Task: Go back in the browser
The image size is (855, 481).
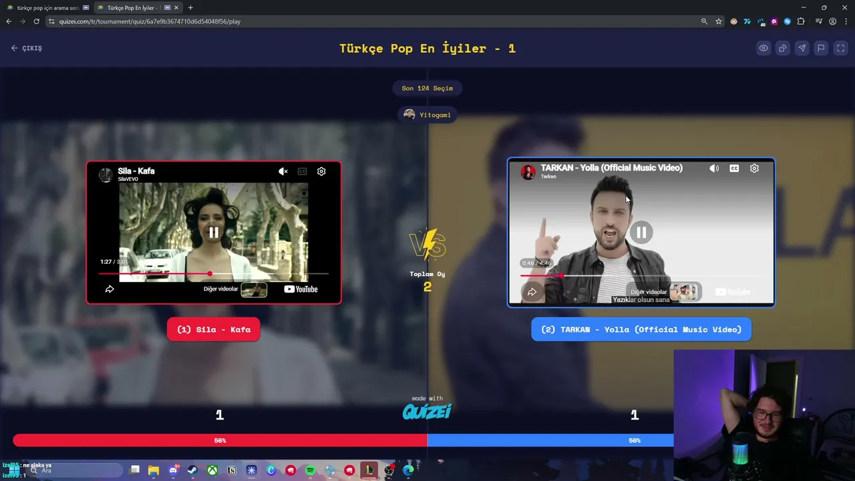Action: (x=9, y=21)
